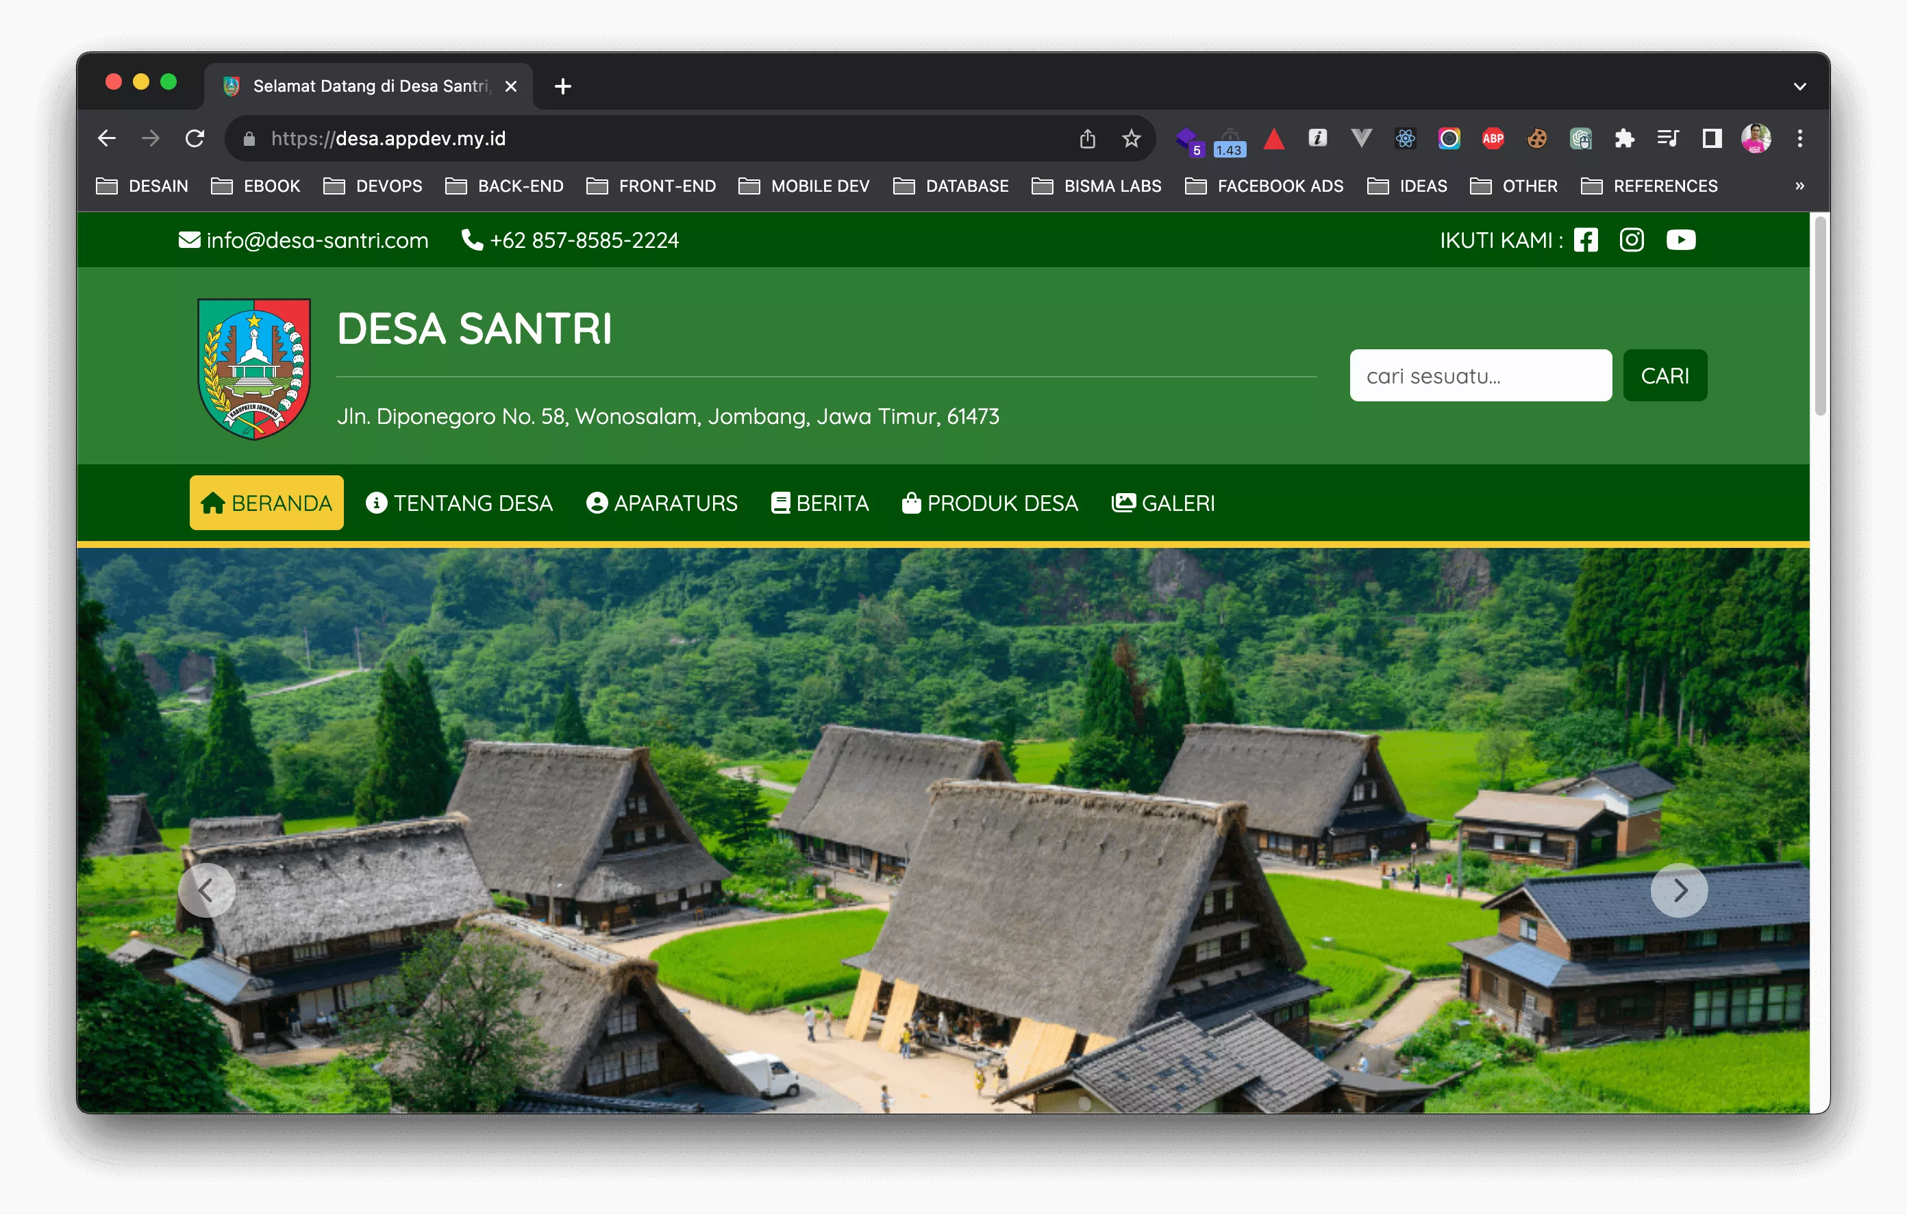The height and width of the screenshot is (1215, 1907).
Task: Open the Chrome three-dot menu
Action: click(x=1799, y=138)
